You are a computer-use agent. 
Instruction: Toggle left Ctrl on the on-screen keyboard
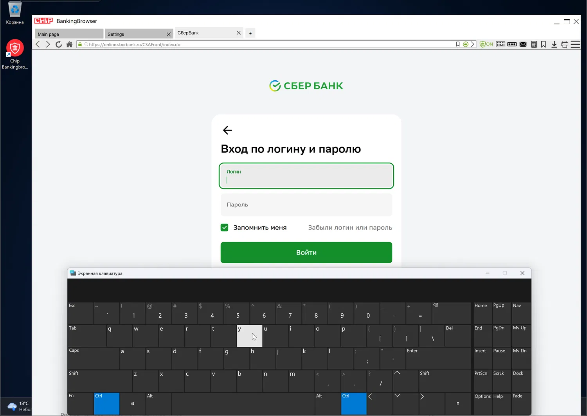pos(107,404)
